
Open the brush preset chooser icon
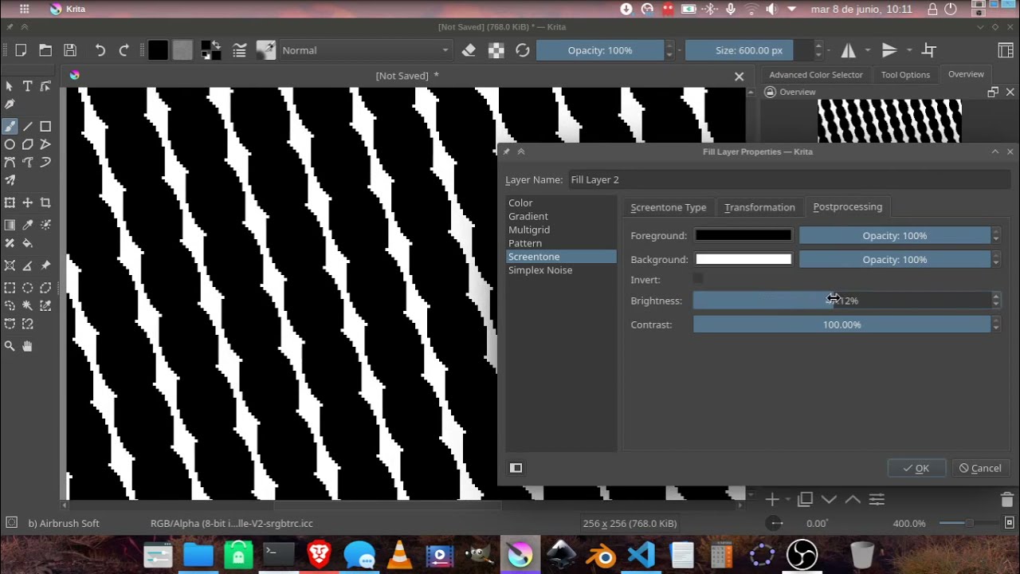265,50
